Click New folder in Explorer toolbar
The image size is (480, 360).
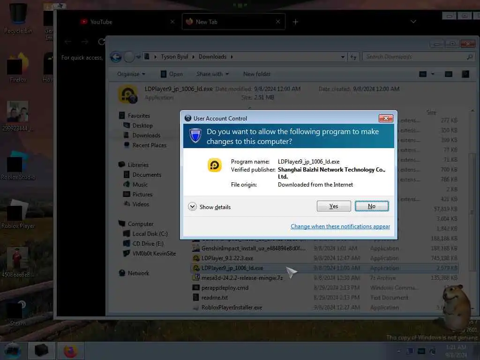(256, 74)
